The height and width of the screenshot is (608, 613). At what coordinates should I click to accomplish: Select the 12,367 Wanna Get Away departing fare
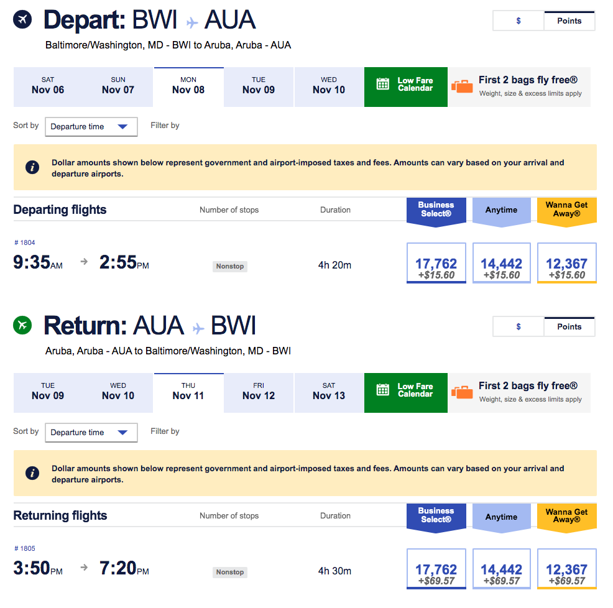pos(566,262)
